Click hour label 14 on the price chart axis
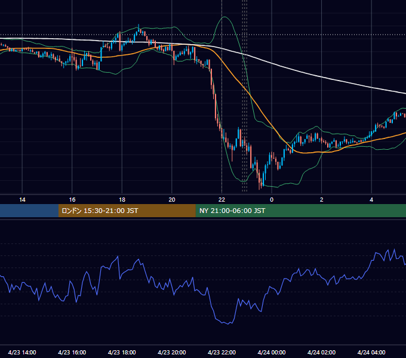The width and height of the screenshot is (406, 358). click(22, 200)
